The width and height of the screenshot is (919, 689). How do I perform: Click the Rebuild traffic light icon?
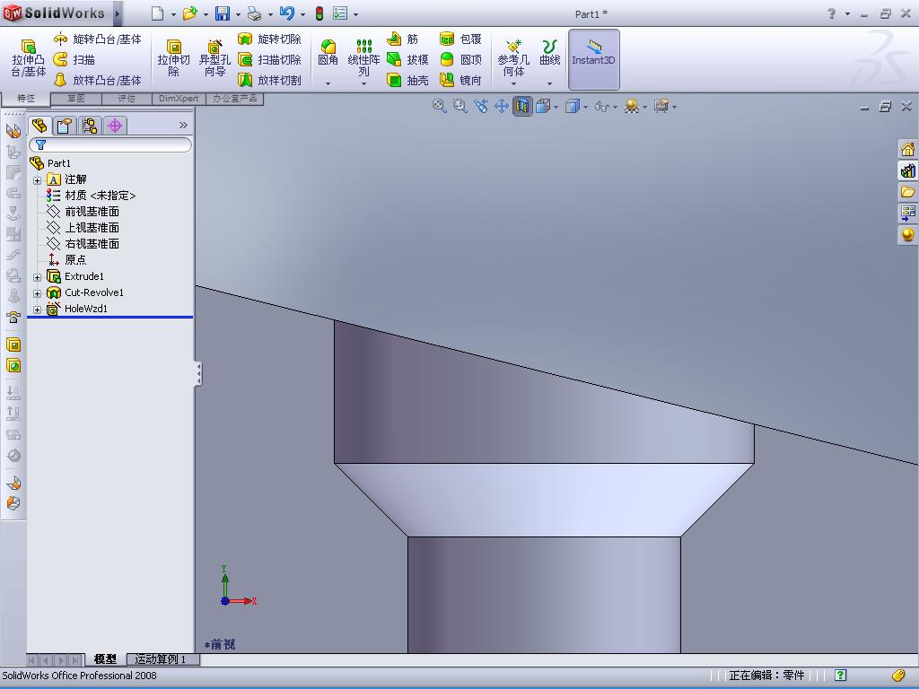[319, 13]
